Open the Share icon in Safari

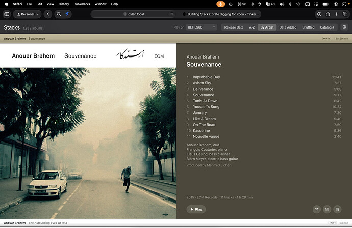point(328,14)
